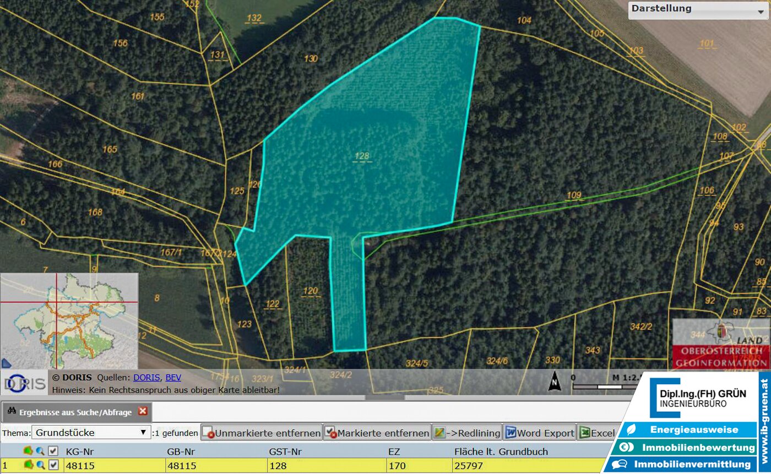Uncheck the checkbox in result row 1

coord(53,466)
